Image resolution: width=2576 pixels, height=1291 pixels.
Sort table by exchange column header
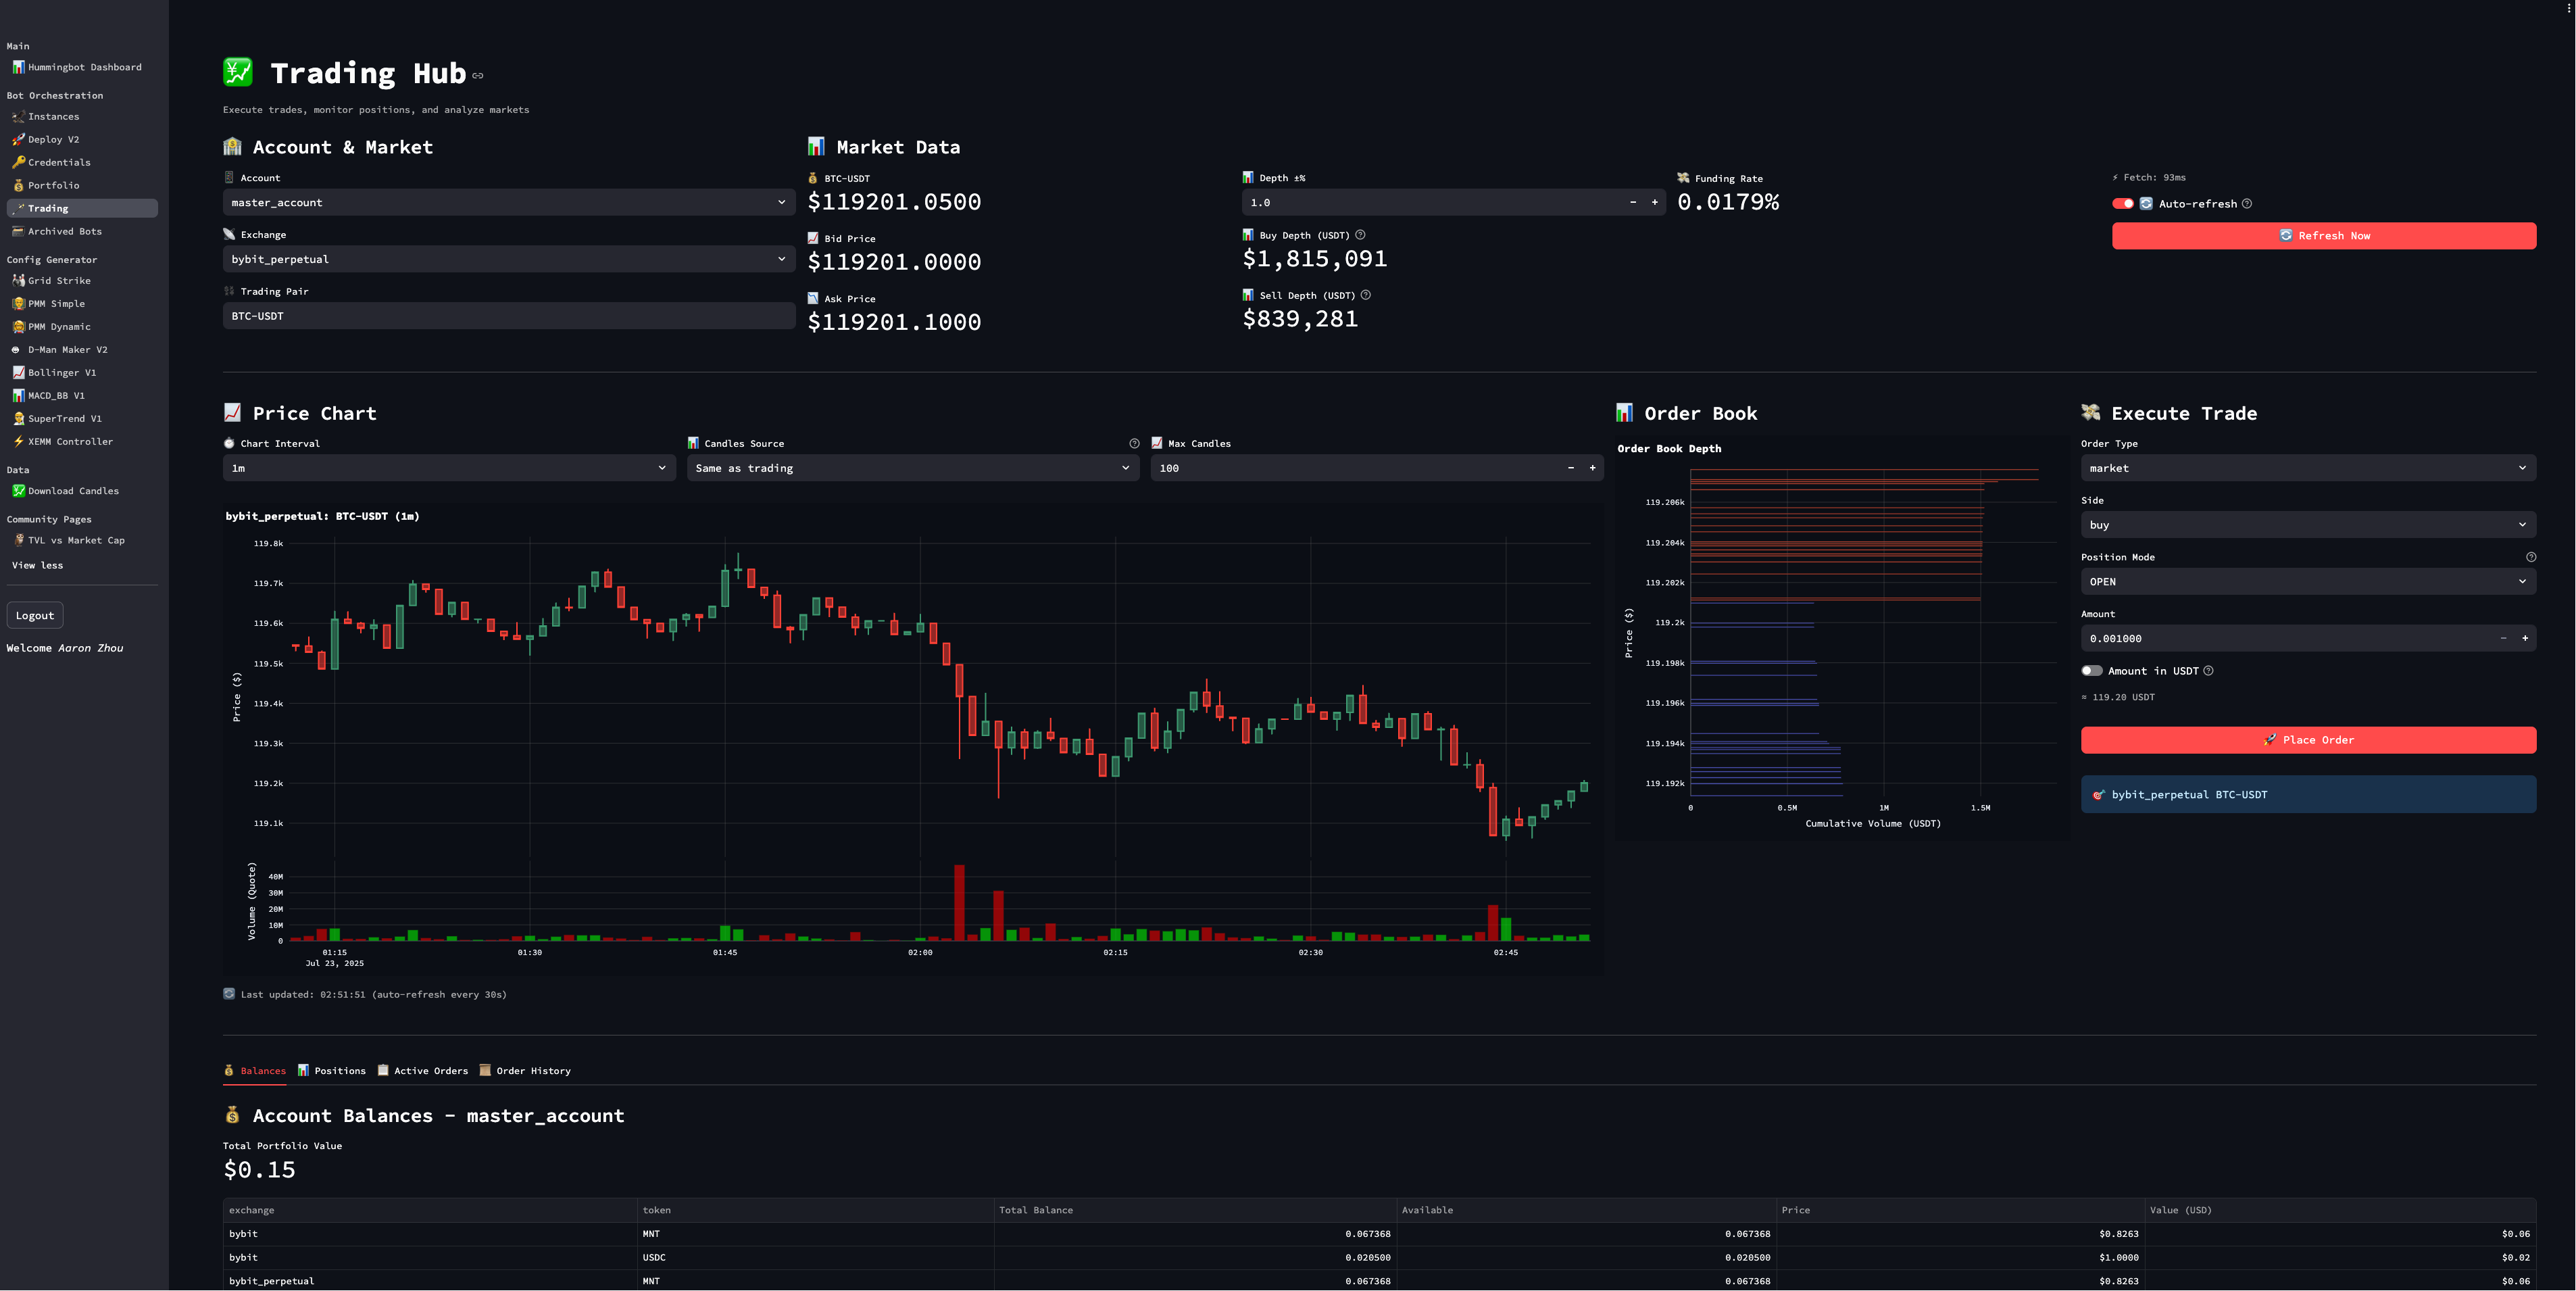[430, 1210]
